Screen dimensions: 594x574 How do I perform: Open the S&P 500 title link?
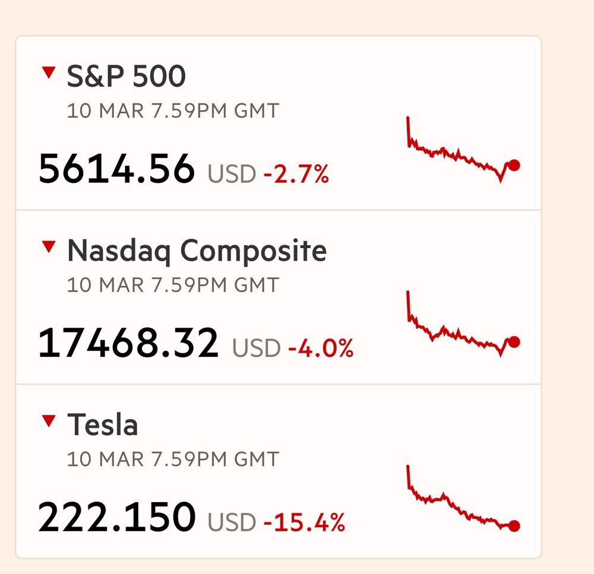point(126,77)
